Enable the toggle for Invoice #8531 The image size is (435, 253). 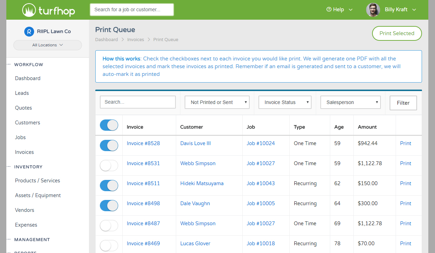pyautogui.click(x=109, y=166)
